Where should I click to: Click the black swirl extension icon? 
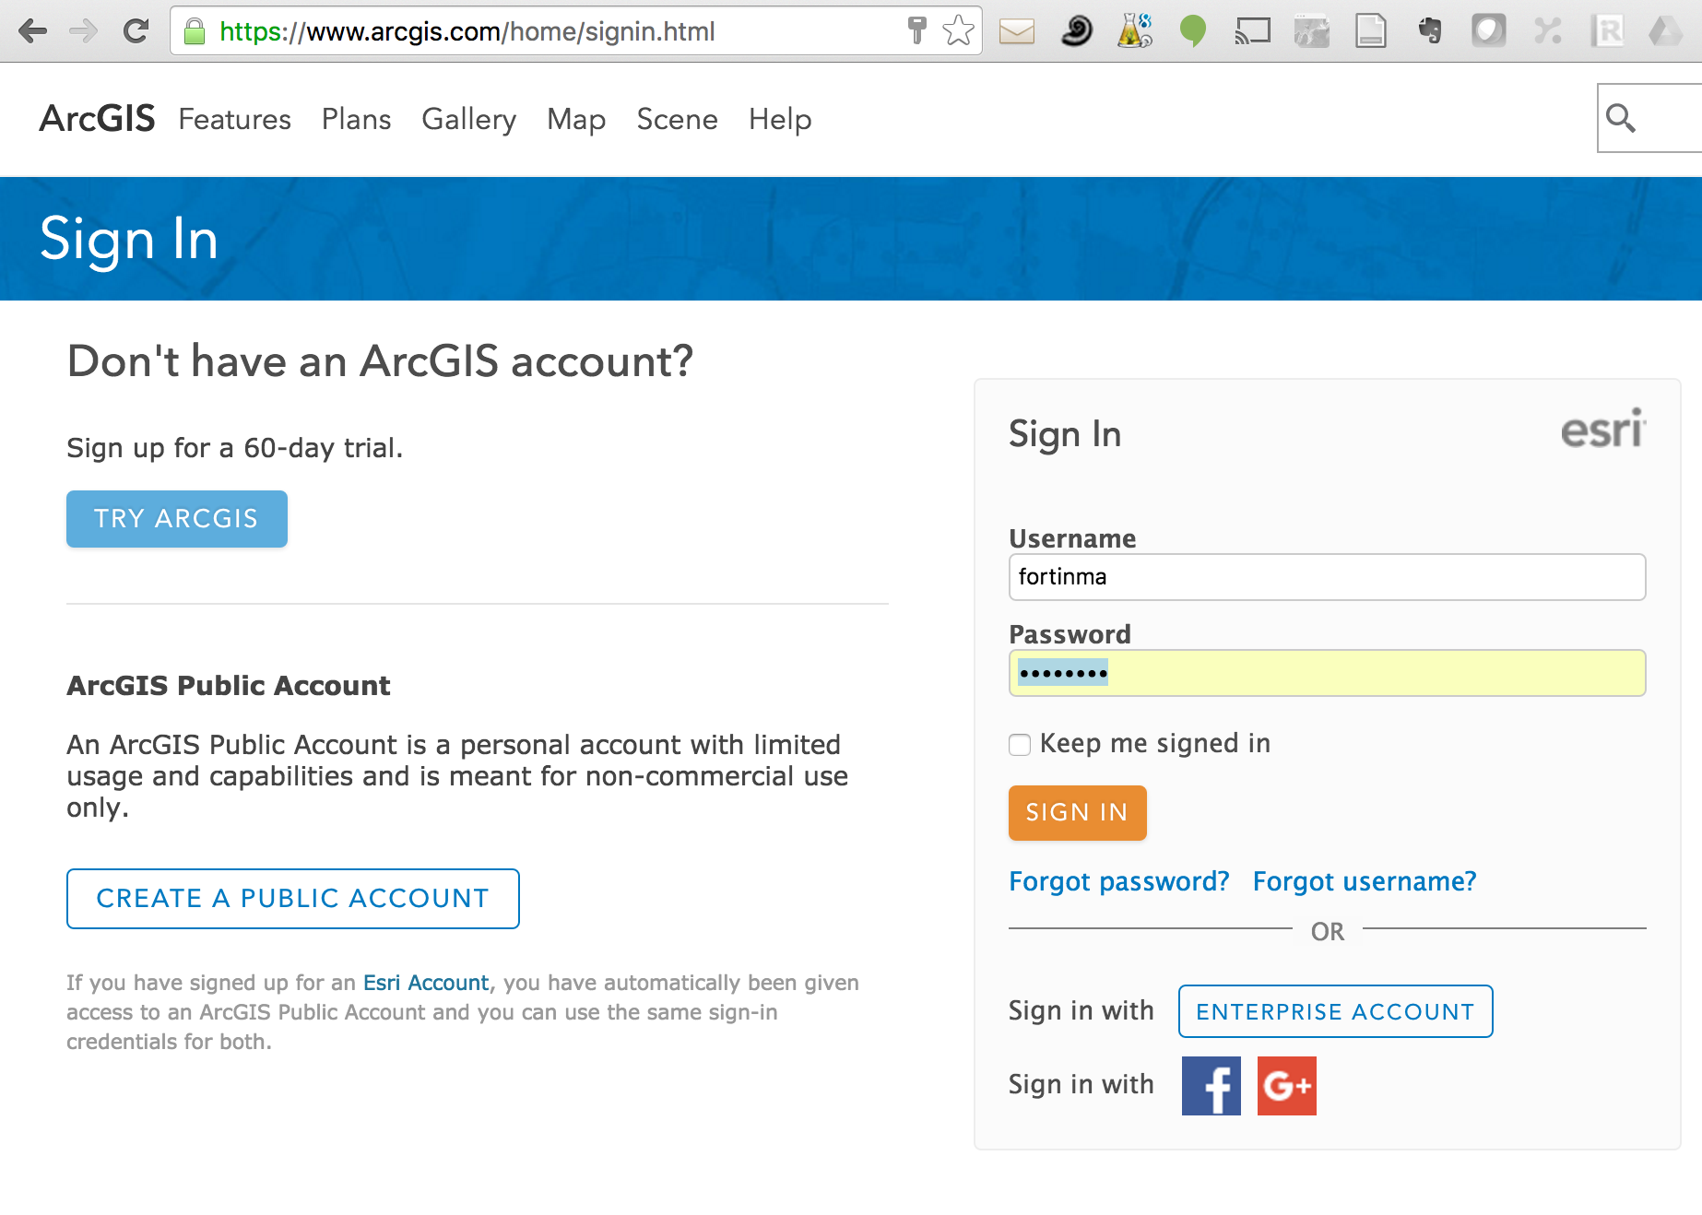coord(1076,31)
